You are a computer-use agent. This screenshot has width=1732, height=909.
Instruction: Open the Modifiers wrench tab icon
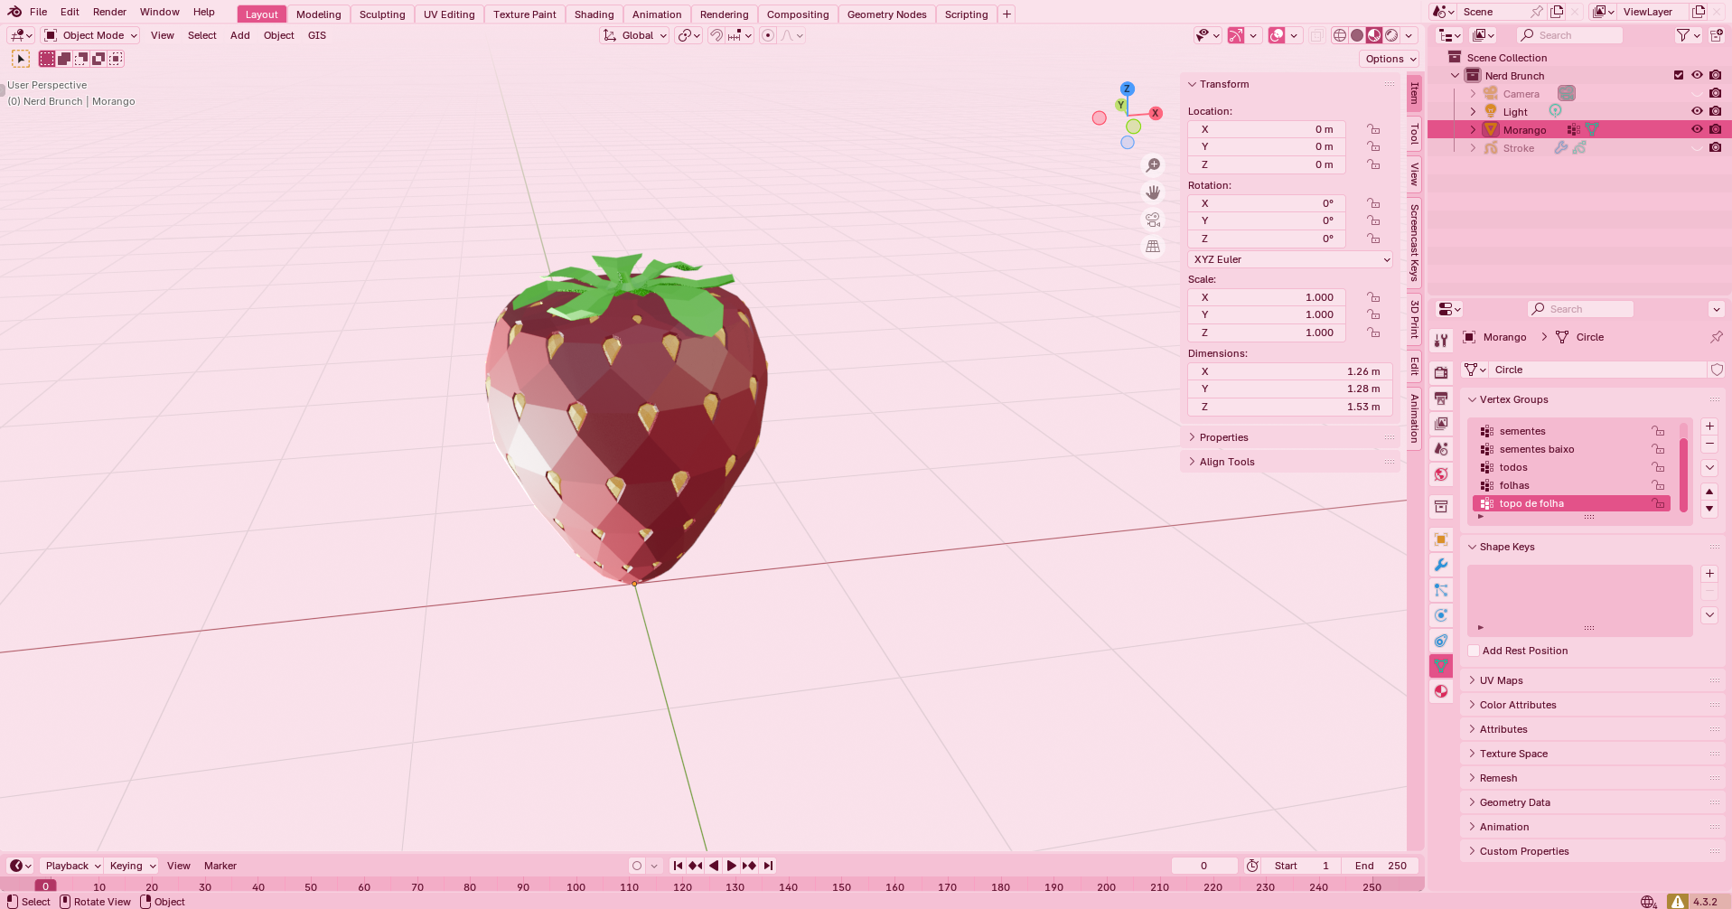pyautogui.click(x=1441, y=565)
